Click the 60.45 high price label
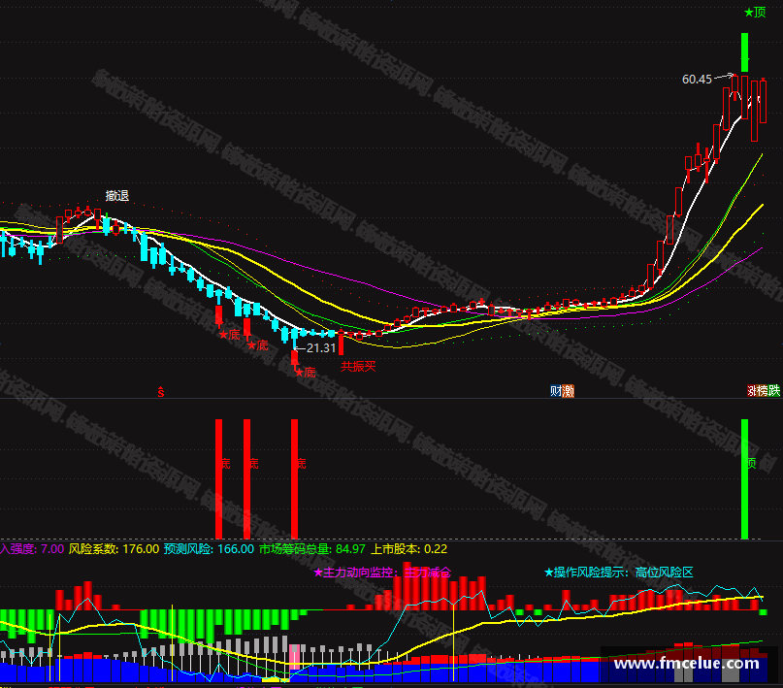This screenshot has height=688, width=783. [x=697, y=80]
